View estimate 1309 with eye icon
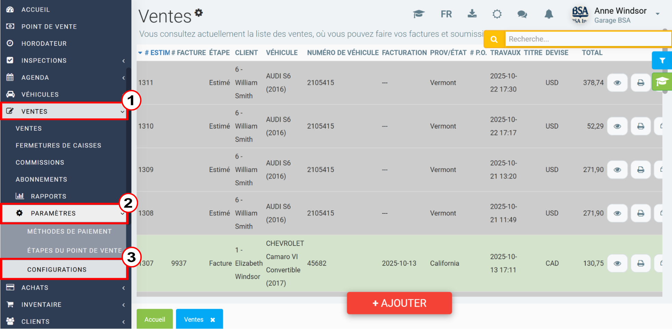The image size is (672, 329). [617, 170]
